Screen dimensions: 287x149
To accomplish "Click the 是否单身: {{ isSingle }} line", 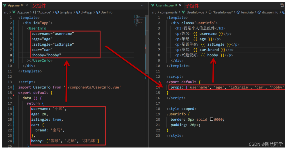I will coord(207,44).
